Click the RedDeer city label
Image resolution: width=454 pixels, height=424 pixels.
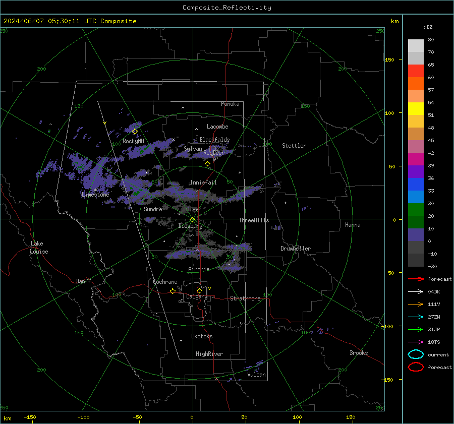pos(214,153)
